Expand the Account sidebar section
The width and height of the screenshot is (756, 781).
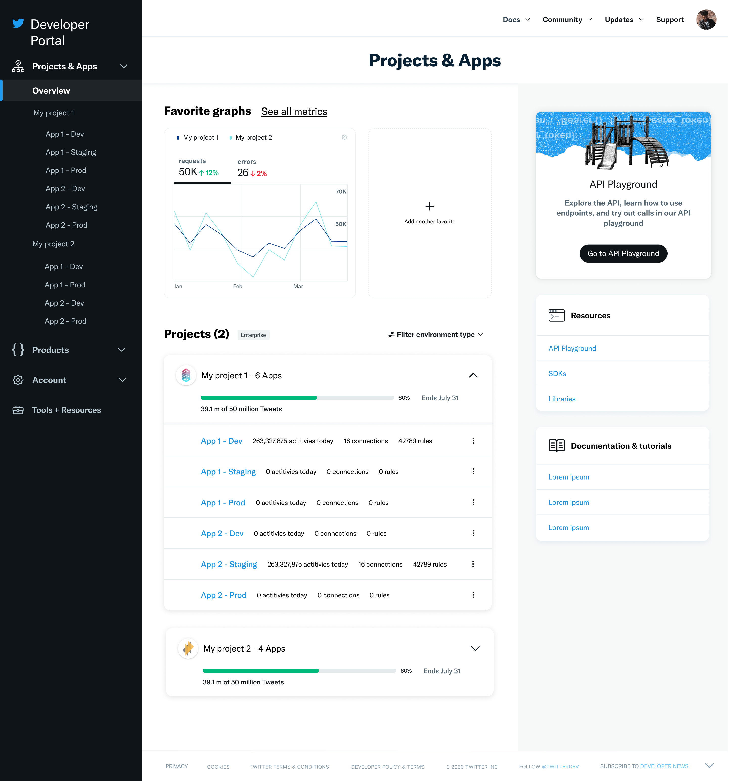tap(122, 380)
